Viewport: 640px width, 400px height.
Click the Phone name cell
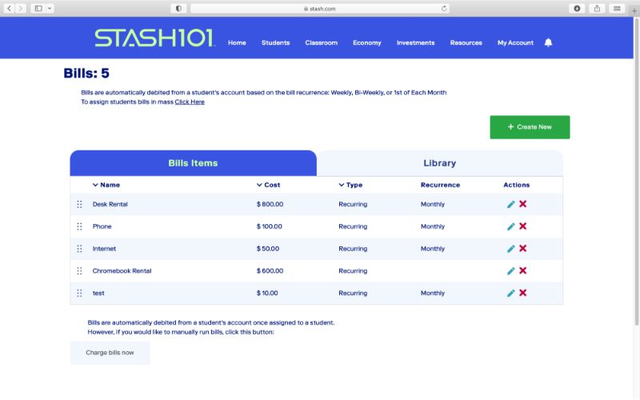[102, 226]
